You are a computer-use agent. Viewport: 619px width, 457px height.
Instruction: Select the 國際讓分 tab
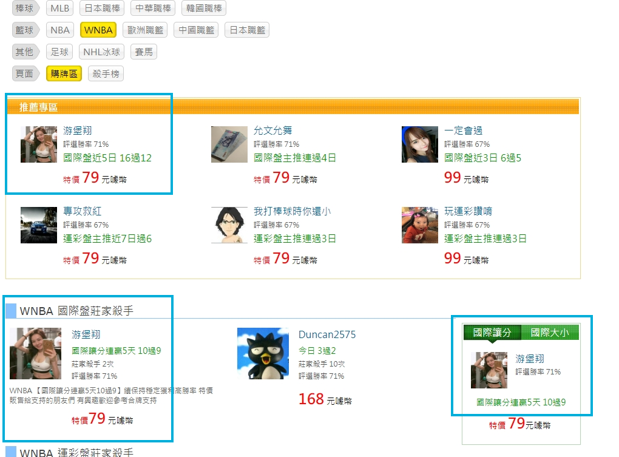pyautogui.click(x=492, y=333)
